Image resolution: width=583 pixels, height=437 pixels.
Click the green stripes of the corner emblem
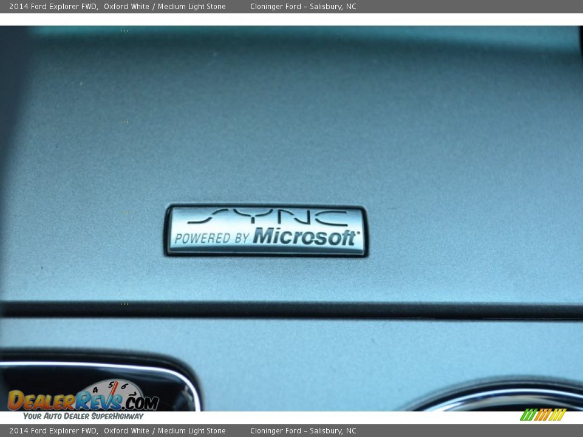(x=527, y=415)
